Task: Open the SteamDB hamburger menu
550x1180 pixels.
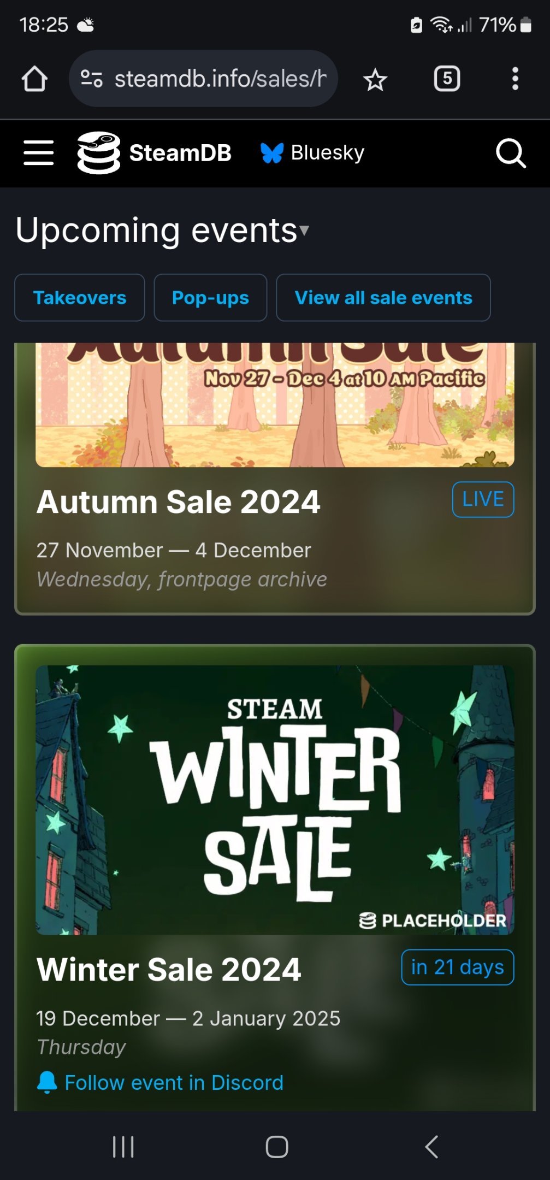Action: point(38,152)
